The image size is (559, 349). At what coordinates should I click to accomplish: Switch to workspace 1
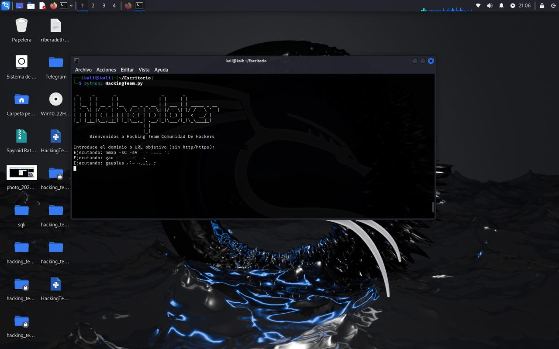click(83, 6)
